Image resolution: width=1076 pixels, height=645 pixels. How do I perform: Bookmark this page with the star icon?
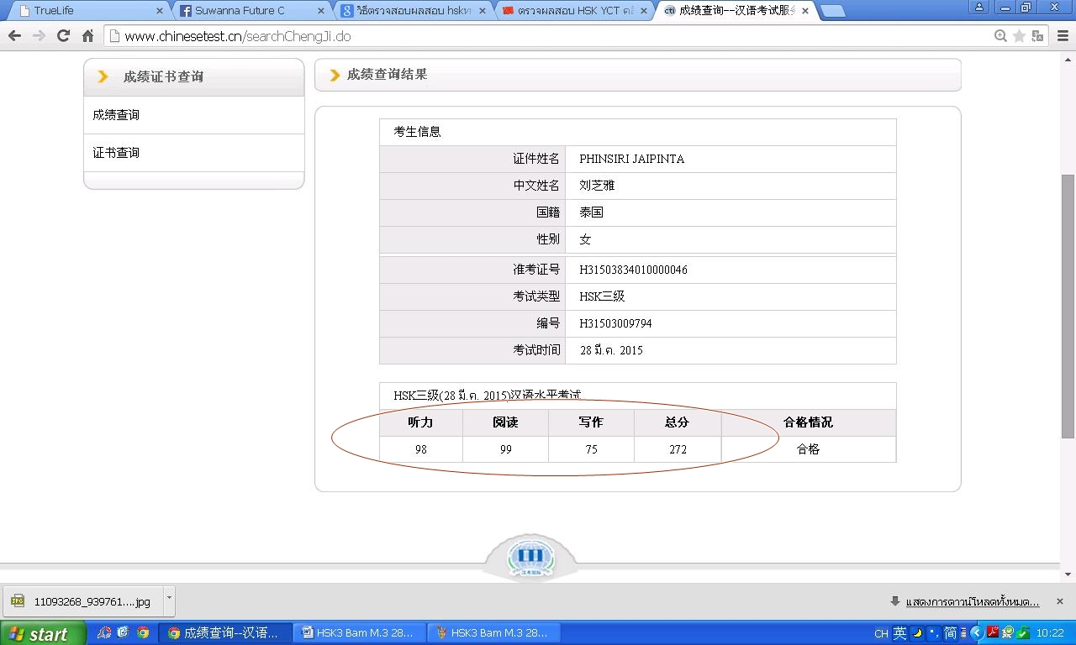coord(1019,36)
